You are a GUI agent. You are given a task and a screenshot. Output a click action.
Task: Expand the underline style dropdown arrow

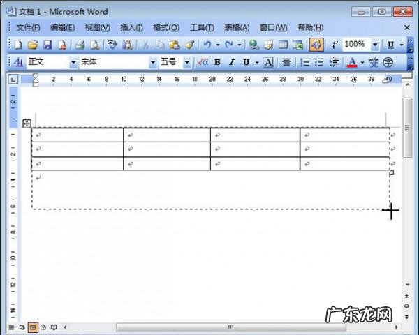[257, 63]
